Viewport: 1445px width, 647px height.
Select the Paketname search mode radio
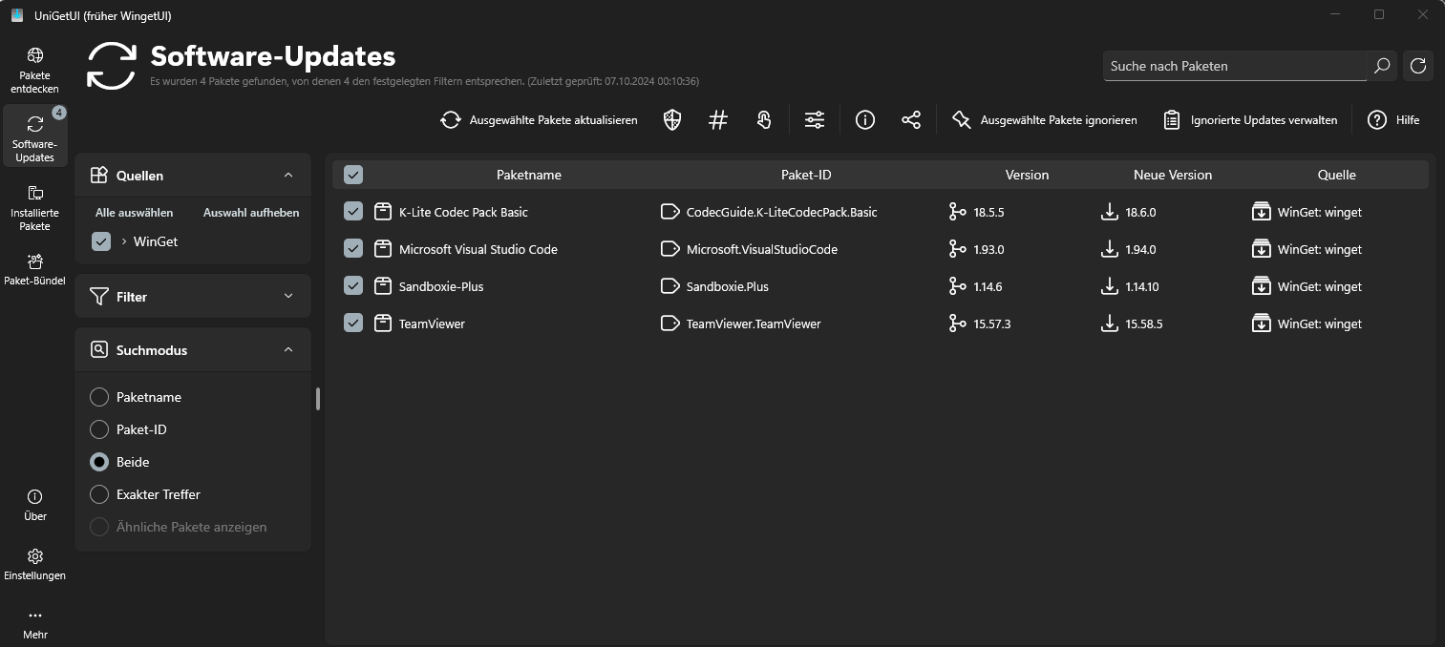pos(99,397)
